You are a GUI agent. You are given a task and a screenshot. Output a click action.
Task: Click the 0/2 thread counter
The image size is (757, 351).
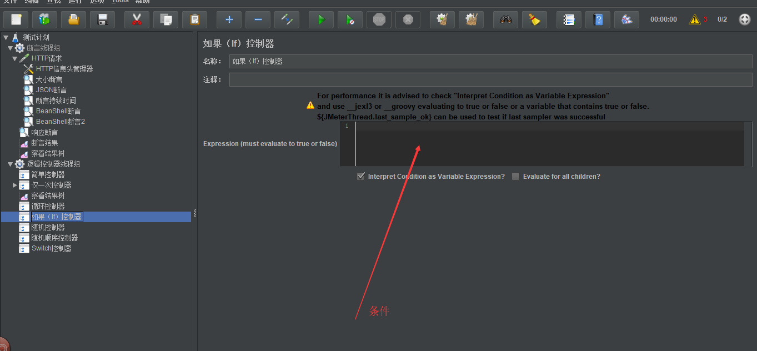722,19
